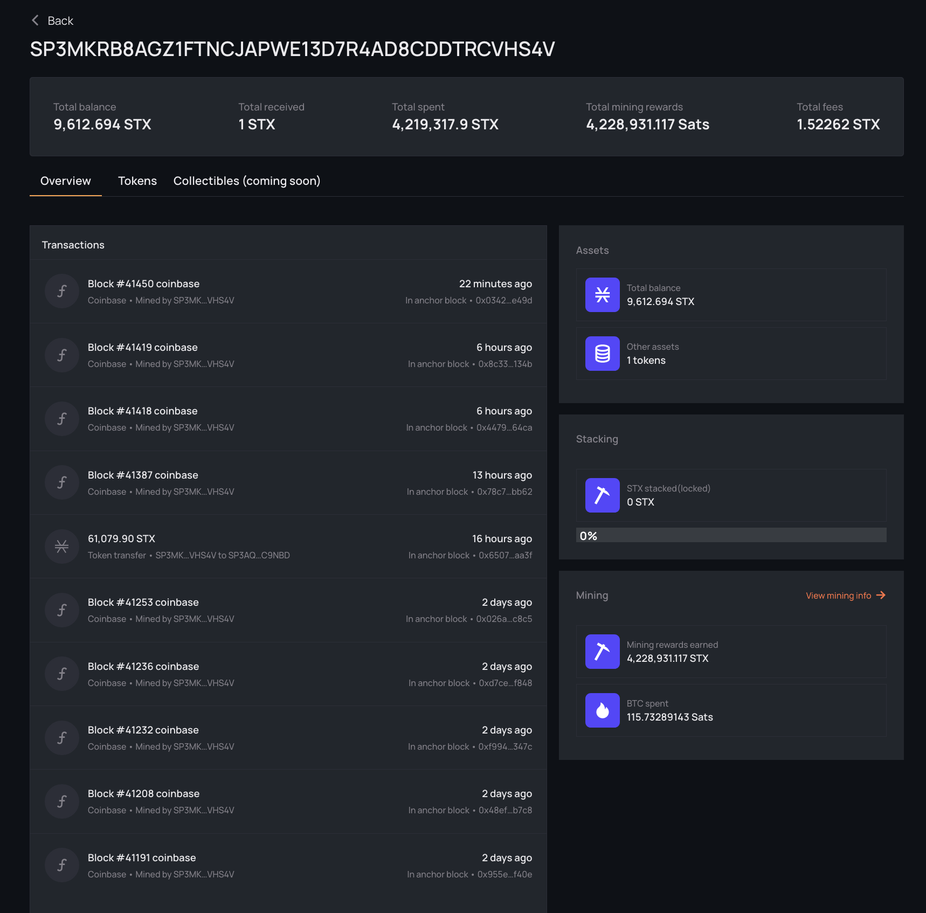Click the STX logo icon beside Total balance
This screenshot has height=913, width=926.
click(602, 295)
